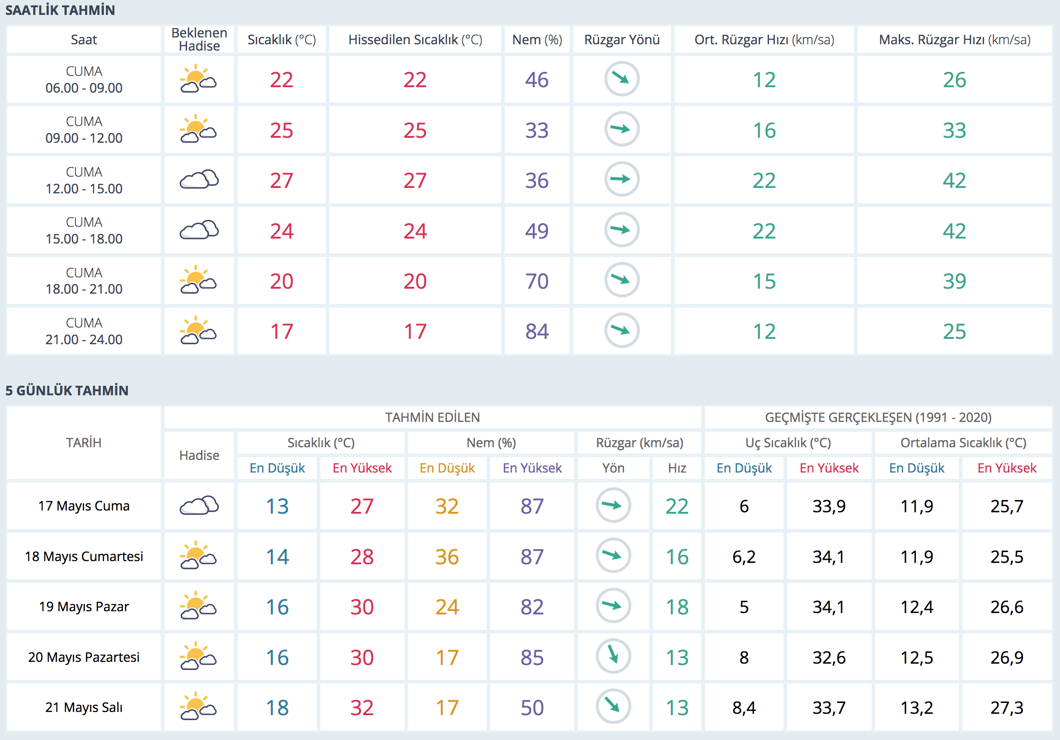Click partly cloudy icon for Cuma 18.00 - 21.00
The width and height of the screenshot is (1060, 740).
click(x=198, y=280)
